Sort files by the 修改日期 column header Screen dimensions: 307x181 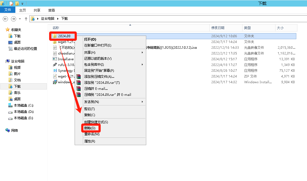[x=218, y=28]
